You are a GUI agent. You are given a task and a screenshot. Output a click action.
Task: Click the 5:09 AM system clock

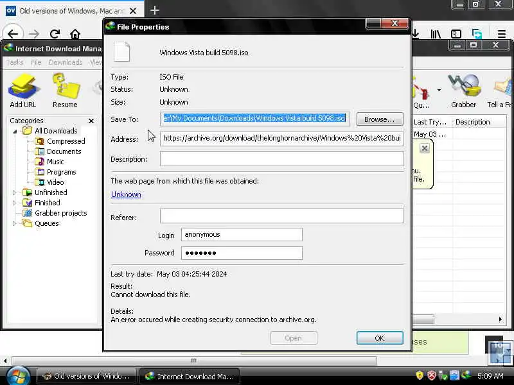(x=490, y=376)
